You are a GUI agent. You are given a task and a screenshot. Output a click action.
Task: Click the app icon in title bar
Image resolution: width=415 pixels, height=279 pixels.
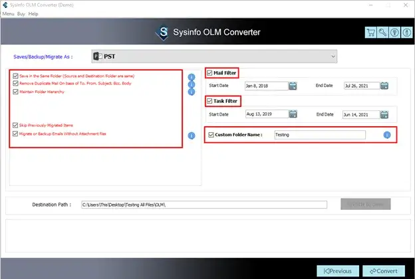5,5
